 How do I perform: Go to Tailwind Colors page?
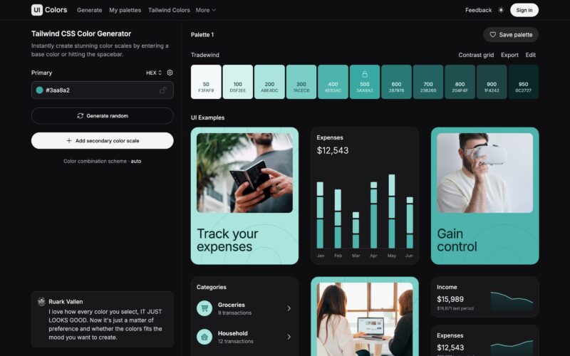click(169, 10)
